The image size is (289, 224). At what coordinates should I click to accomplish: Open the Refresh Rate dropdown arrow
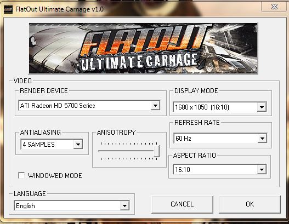(x=262, y=139)
